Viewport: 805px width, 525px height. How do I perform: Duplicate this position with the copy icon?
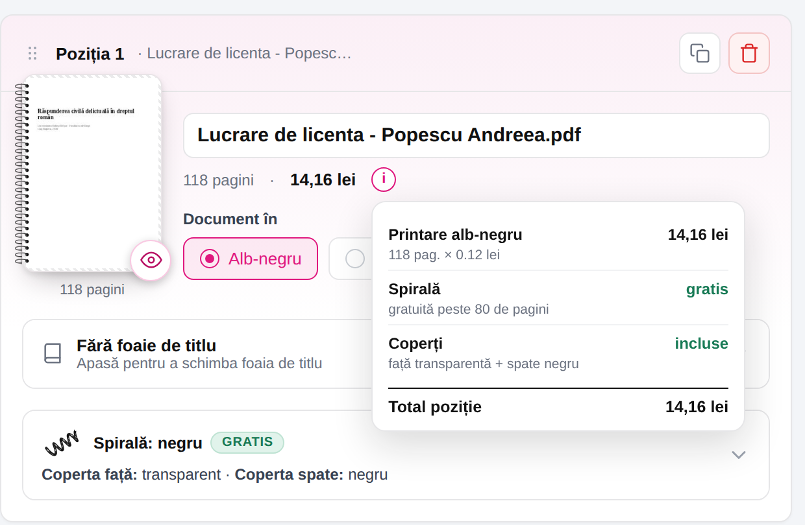(x=700, y=53)
